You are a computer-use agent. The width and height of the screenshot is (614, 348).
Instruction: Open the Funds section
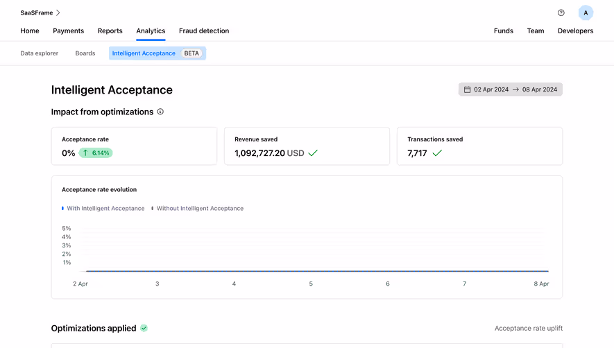(x=504, y=31)
